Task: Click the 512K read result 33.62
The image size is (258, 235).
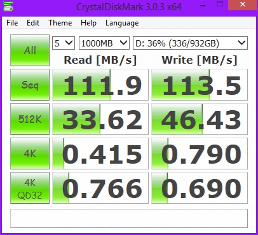Action: coord(100,119)
